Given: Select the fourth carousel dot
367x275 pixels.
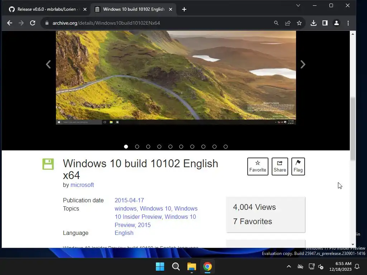Looking at the screenshot, I should tap(159, 146).
